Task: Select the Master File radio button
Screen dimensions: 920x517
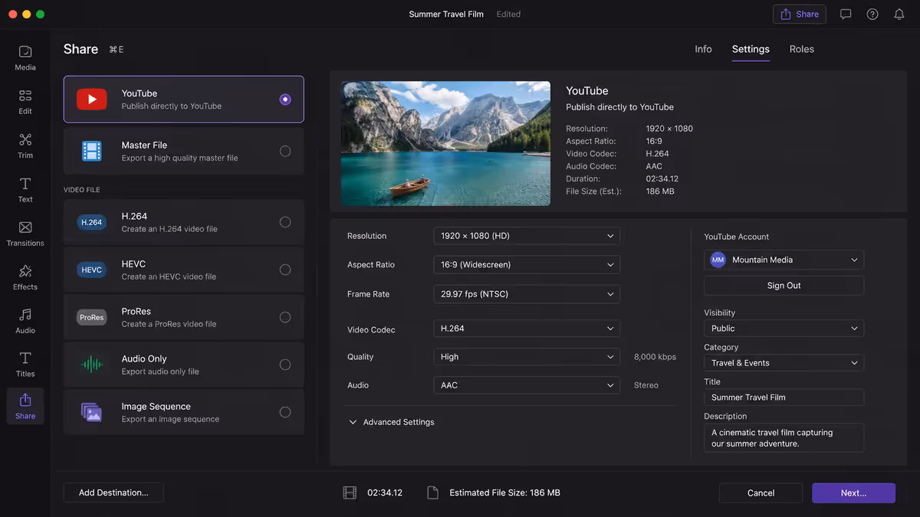Action: pyautogui.click(x=285, y=151)
